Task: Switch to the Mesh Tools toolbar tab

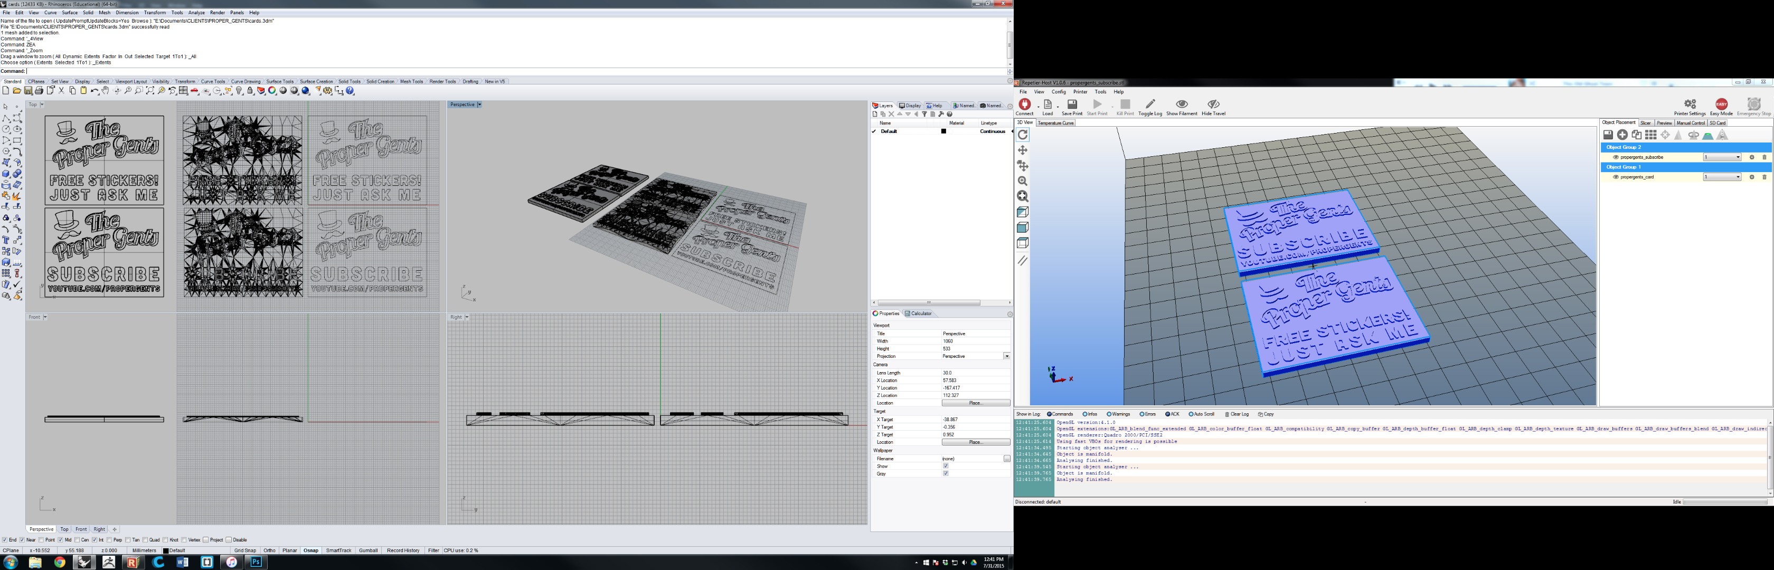Action: pyautogui.click(x=411, y=81)
